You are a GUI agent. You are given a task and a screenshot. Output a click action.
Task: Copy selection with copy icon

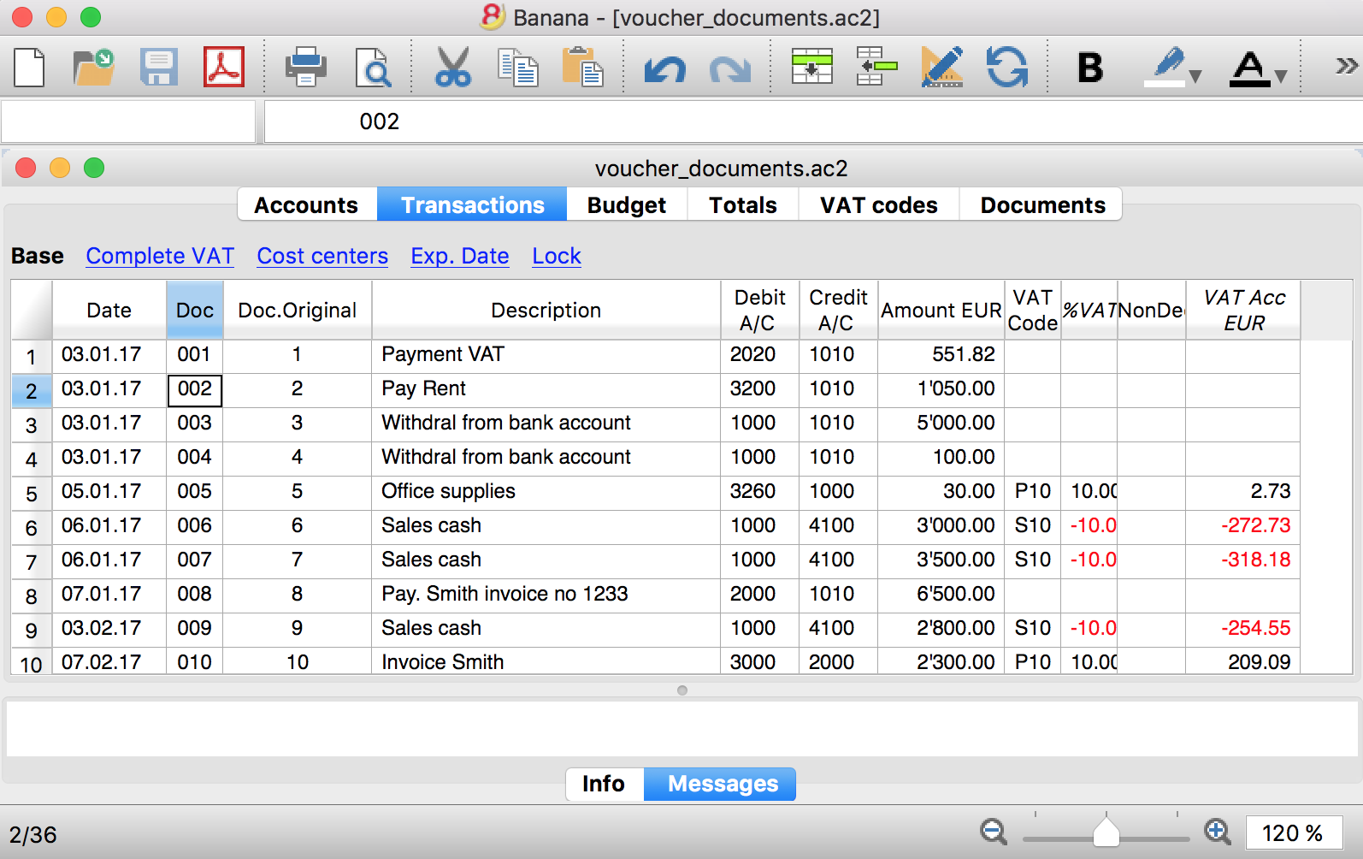pyautogui.click(x=518, y=68)
